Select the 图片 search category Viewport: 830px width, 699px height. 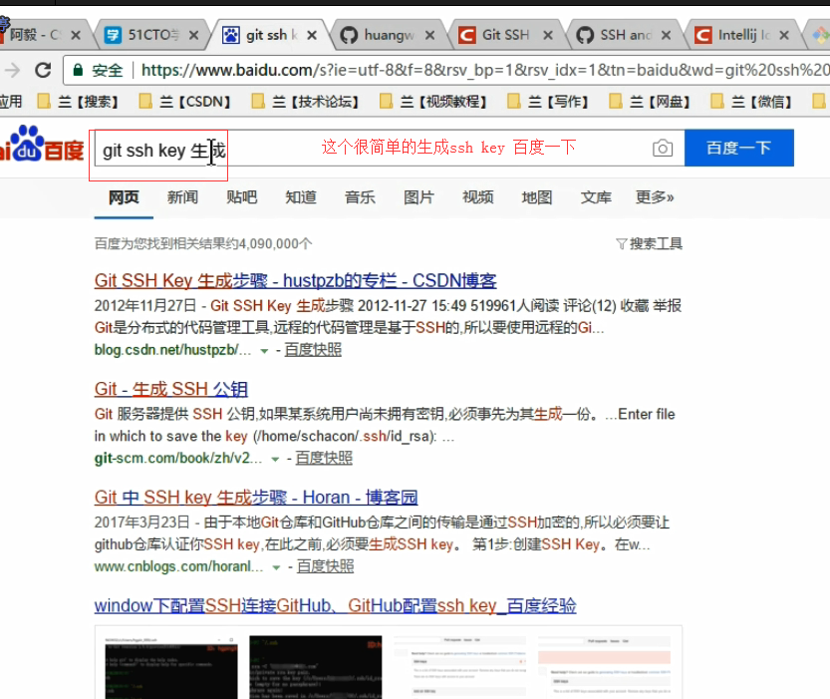coord(418,197)
